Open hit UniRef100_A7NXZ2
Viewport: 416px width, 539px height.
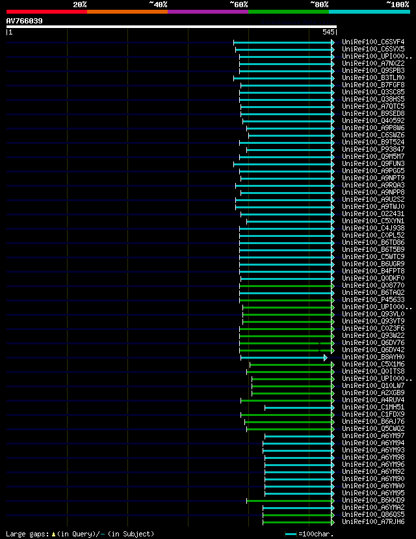tap(373, 64)
